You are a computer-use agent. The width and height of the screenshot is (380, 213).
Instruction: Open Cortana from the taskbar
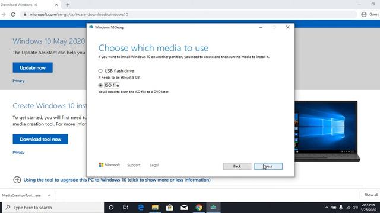tap(111, 208)
